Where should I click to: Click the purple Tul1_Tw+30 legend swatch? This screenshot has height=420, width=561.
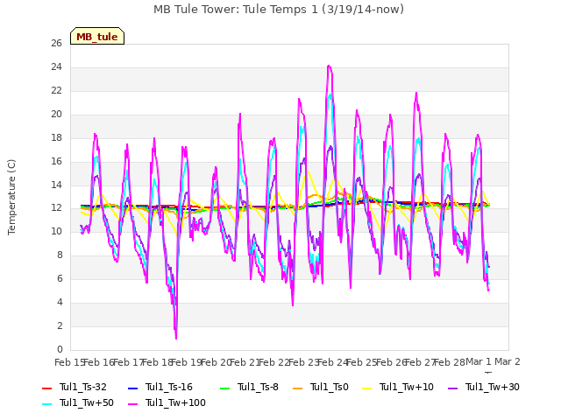click(452, 388)
